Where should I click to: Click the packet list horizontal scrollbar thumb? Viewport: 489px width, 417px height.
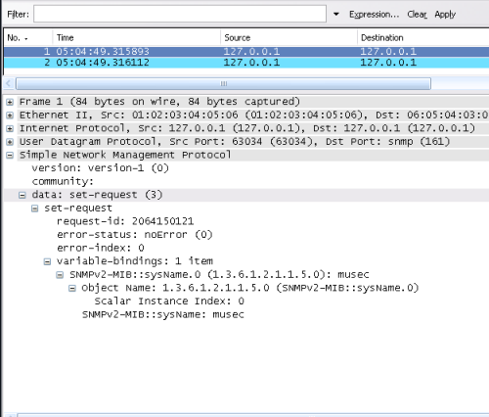pos(223,83)
